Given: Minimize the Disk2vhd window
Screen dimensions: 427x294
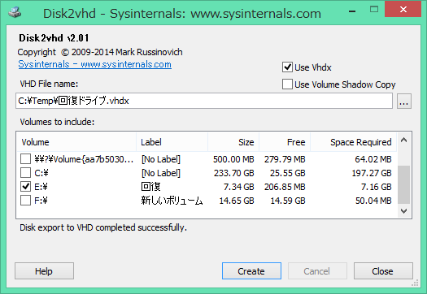Looking at the screenshot, I should [352, 11].
